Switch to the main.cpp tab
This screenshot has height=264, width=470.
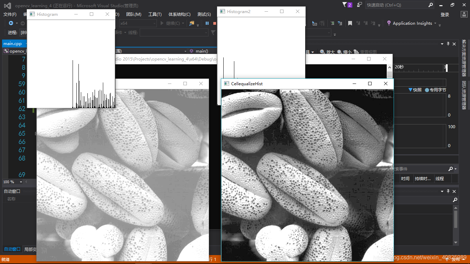(x=13, y=44)
